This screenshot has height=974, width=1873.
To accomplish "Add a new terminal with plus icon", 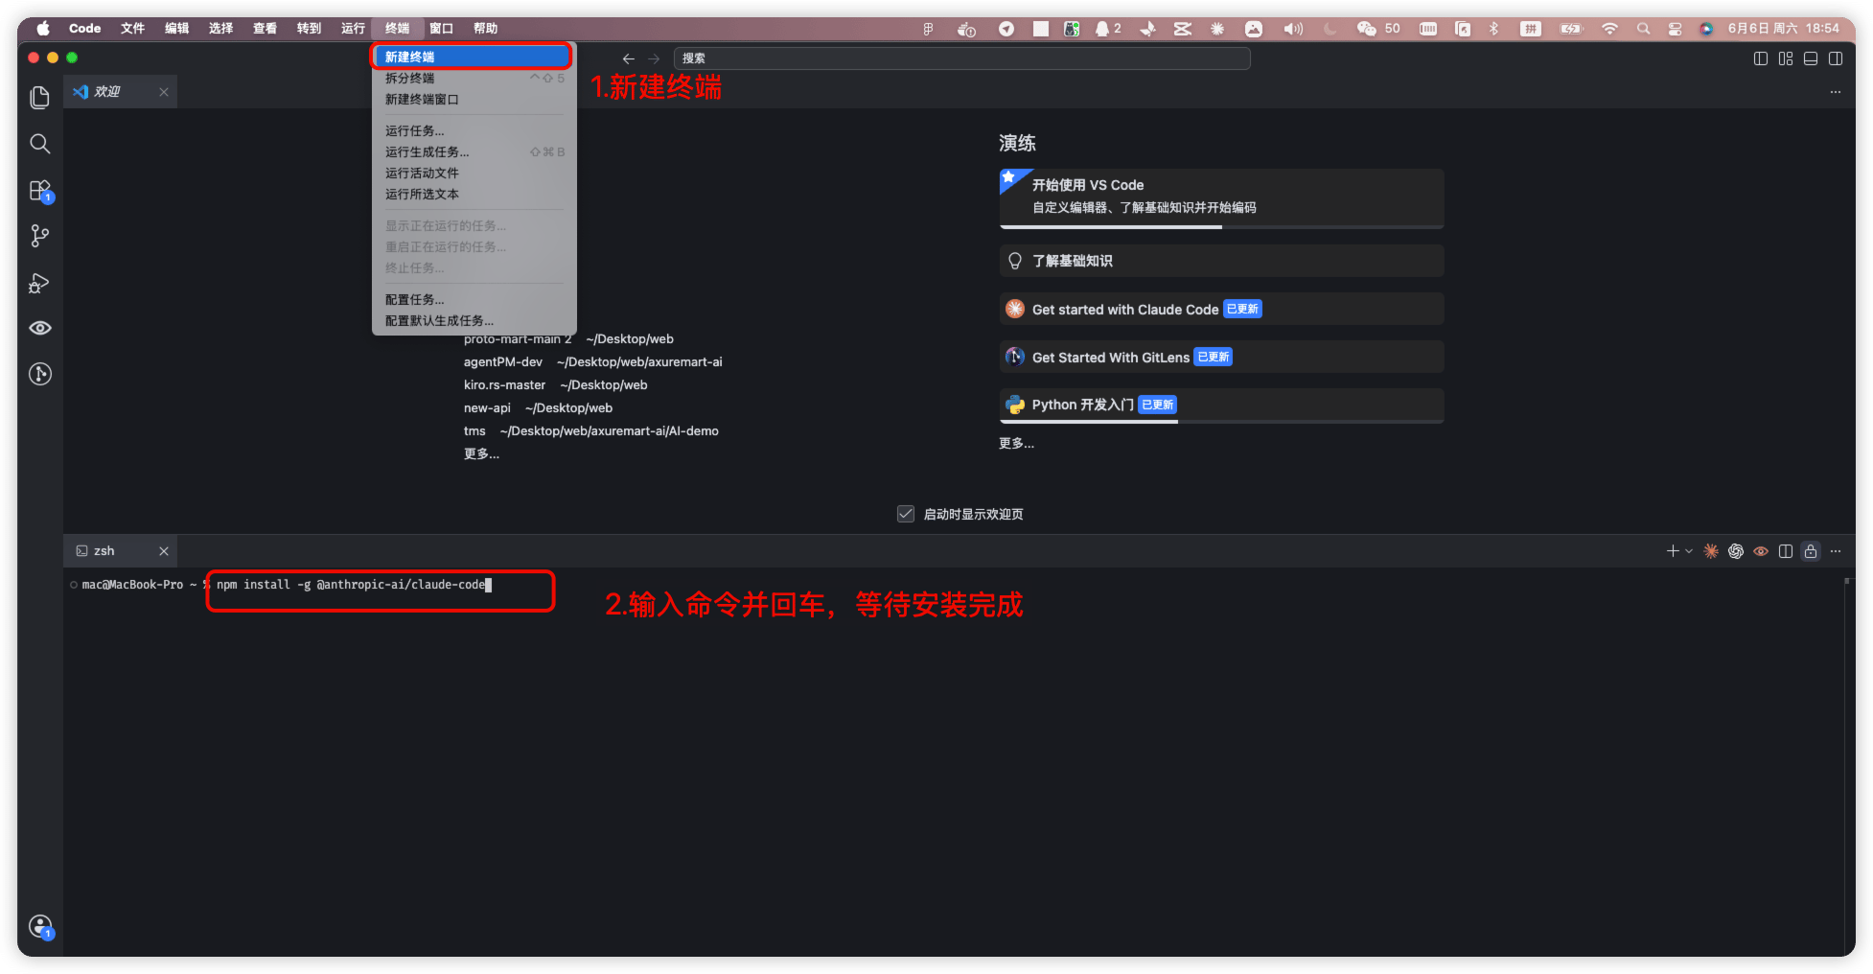I will [1673, 551].
